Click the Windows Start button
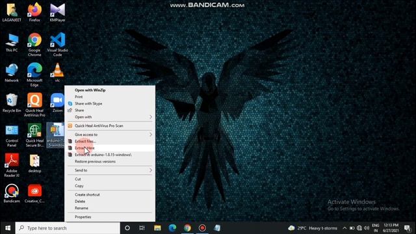 click(x=8, y=228)
